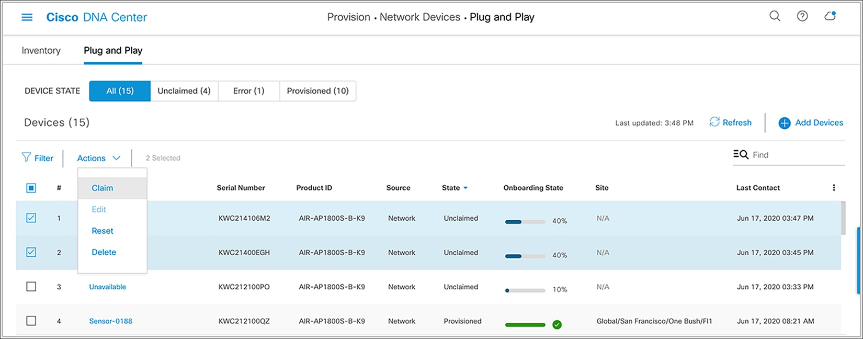Choose Delete from the Actions menu
The width and height of the screenshot is (863, 339).
tap(104, 252)
